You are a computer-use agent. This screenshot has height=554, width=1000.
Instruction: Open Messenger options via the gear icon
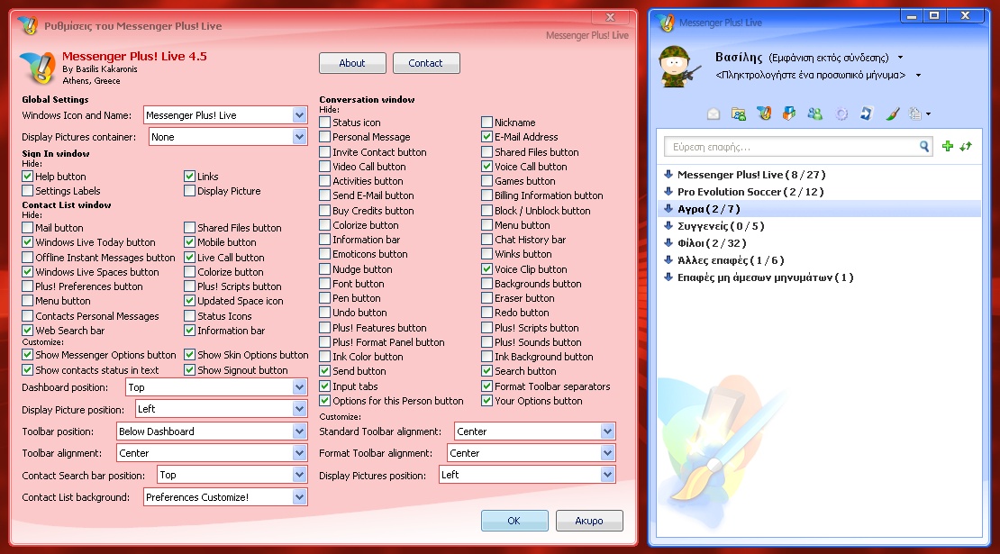841,114
